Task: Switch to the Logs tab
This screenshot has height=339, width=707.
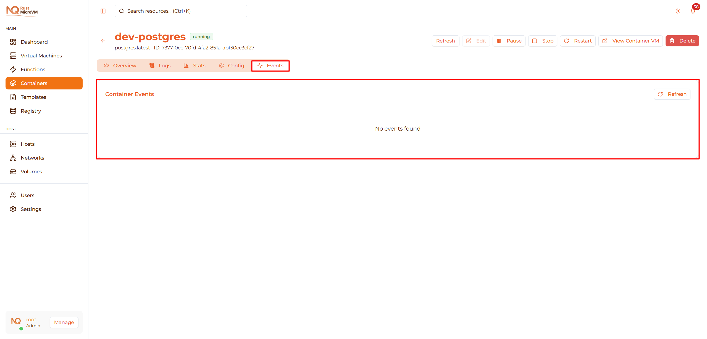Action: [x=160, y=65]
